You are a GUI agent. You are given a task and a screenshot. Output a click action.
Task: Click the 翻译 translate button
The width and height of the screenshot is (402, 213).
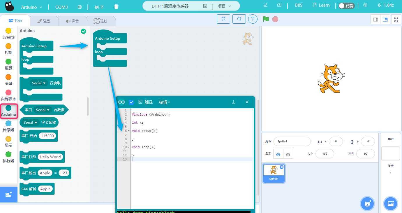click(x=146, y=102)
